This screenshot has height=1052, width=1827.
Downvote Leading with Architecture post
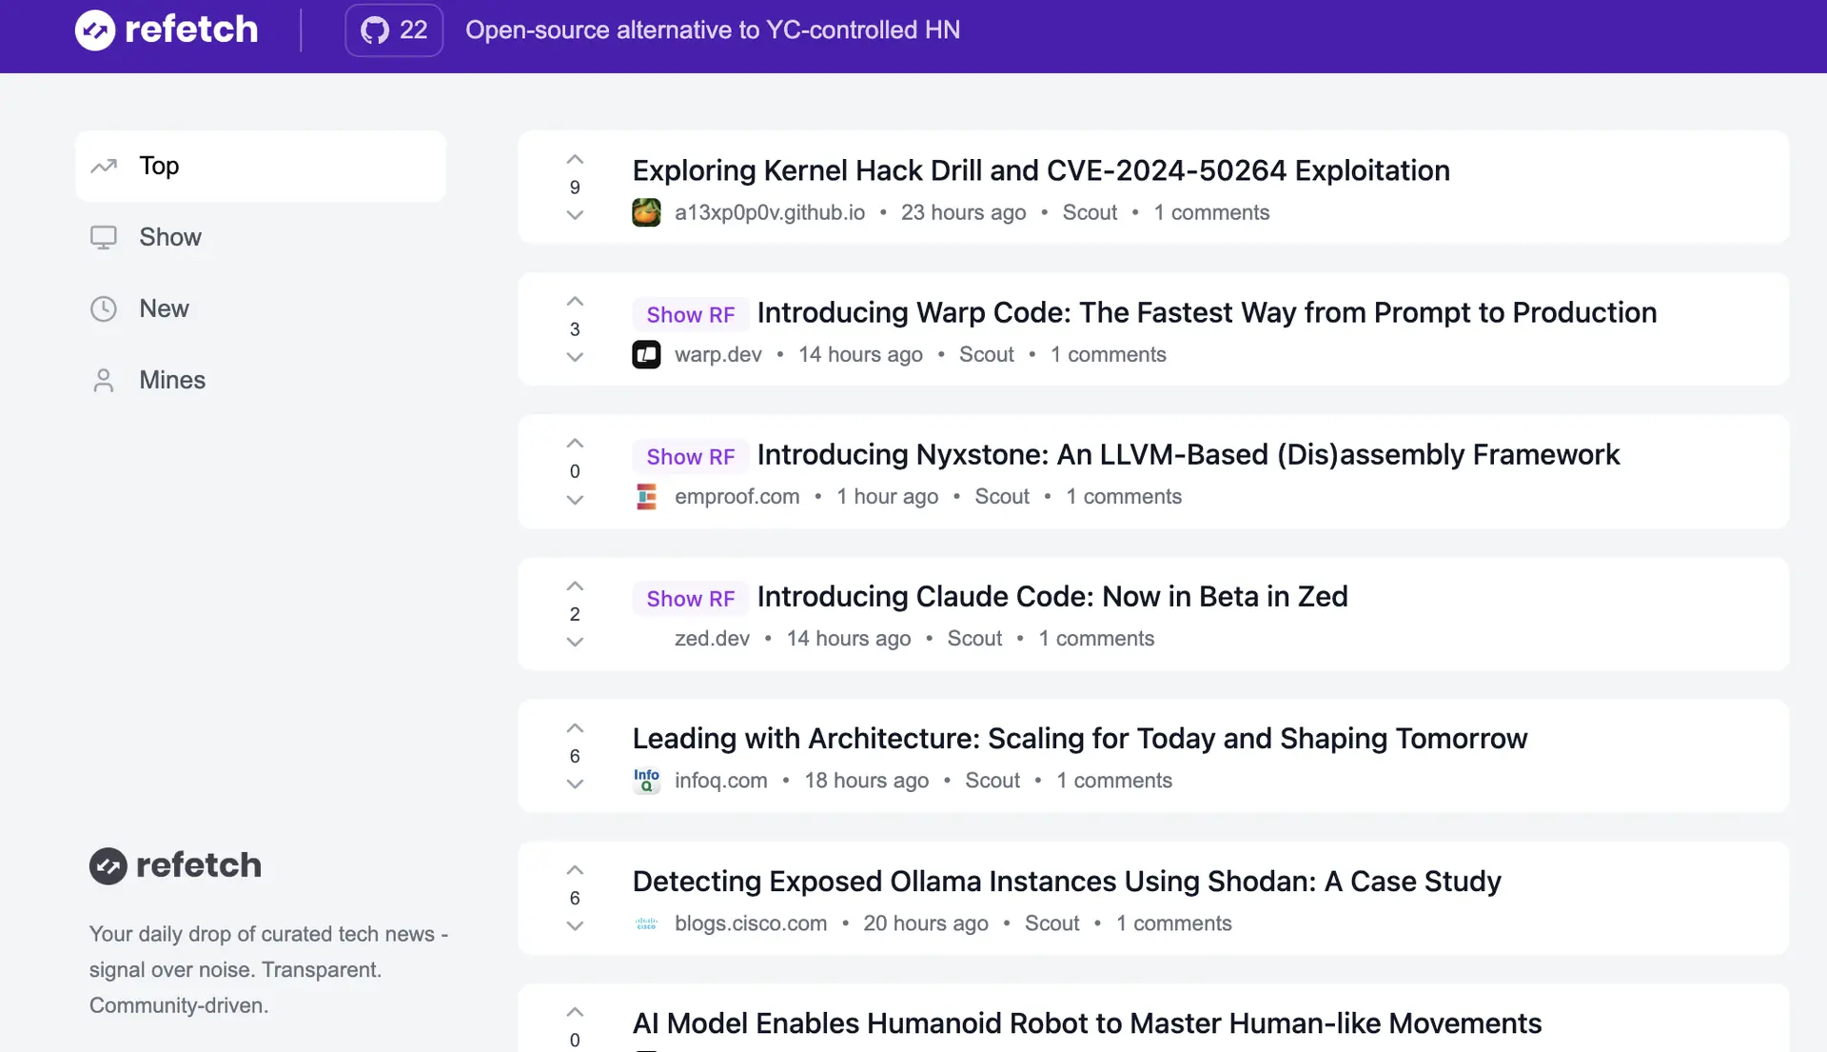(x=575, y=784)
